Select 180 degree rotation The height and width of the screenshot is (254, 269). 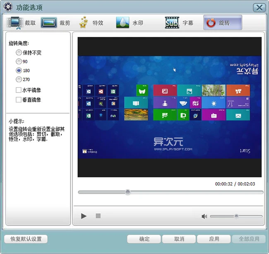click(19, 71)
